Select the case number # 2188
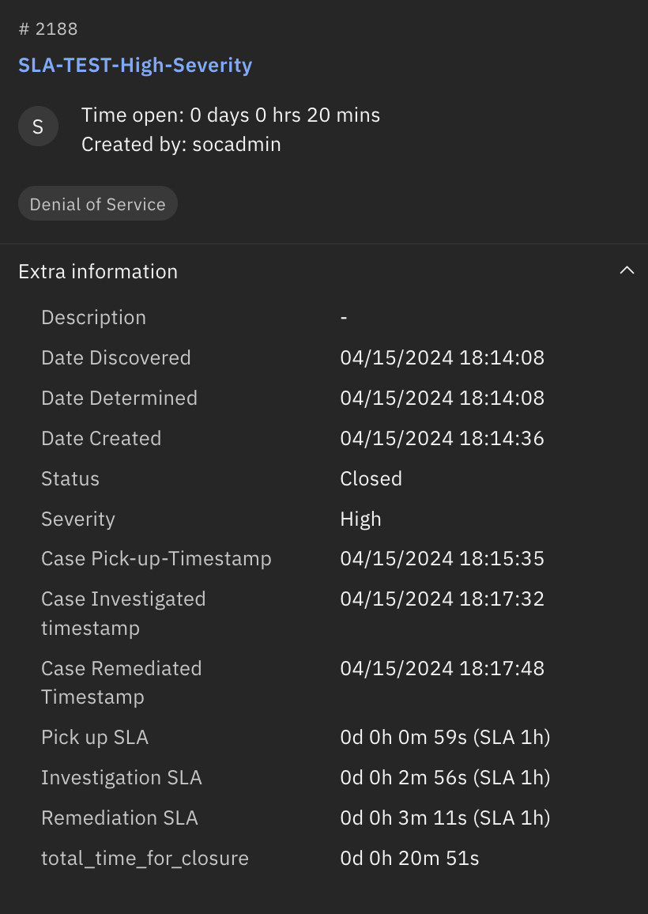Viewport: 648px width, 914px height. coord(47,28)
